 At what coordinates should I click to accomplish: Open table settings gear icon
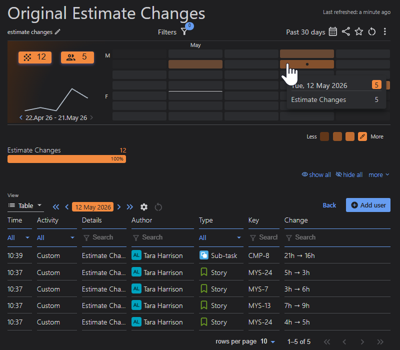coord(144,207)
